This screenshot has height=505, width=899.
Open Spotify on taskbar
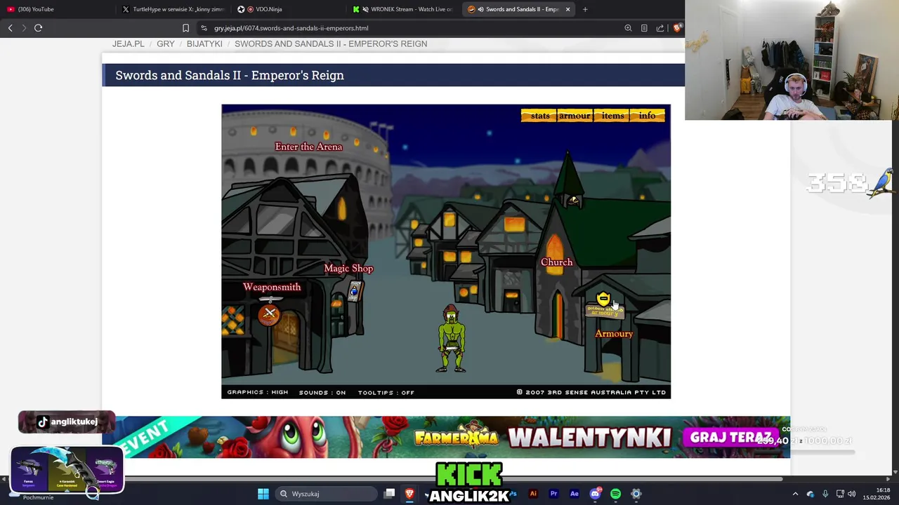pyautogui.click(x=615, y=494)
